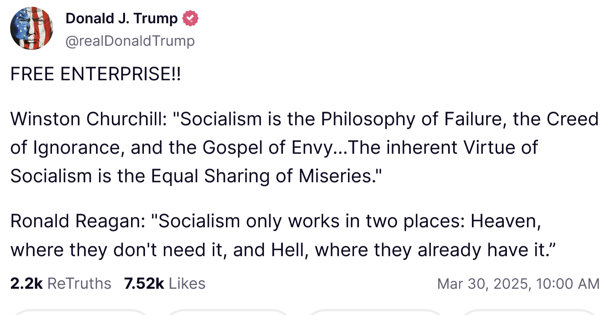Click the word 'Heaven' in Reagan quote
Viewport: 615px width, 315px height.
coord(505,221)
